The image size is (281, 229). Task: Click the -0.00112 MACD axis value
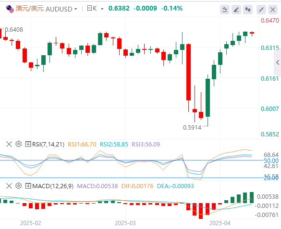click(x=267, y=206)
